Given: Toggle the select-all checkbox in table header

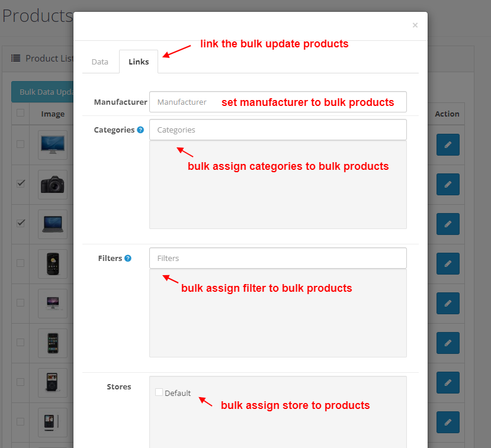Looking at the screenshot, I should coord(21,113).
